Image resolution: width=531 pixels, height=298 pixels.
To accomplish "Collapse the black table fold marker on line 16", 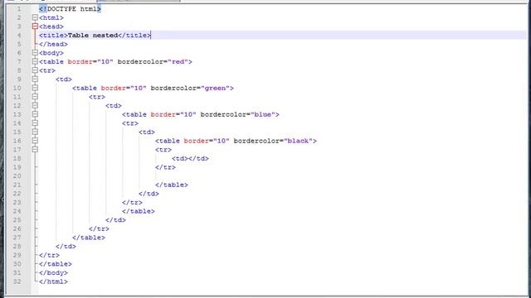I will (x=35, y=141).
